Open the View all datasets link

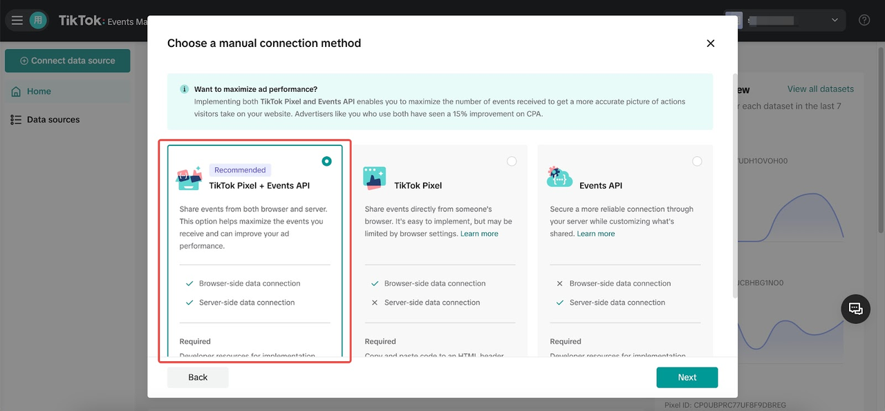(821, 88)
